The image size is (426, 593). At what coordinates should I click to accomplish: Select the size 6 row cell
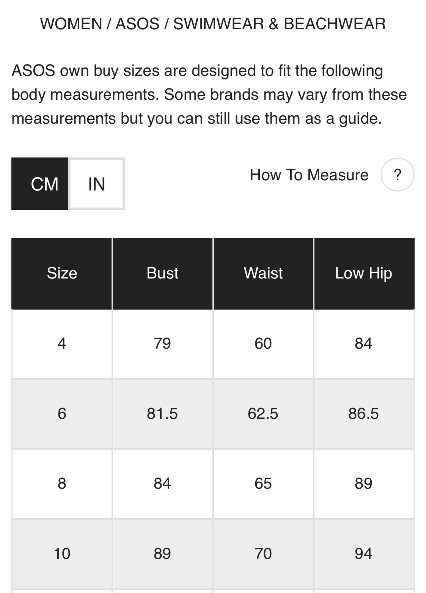coord(62,414)
